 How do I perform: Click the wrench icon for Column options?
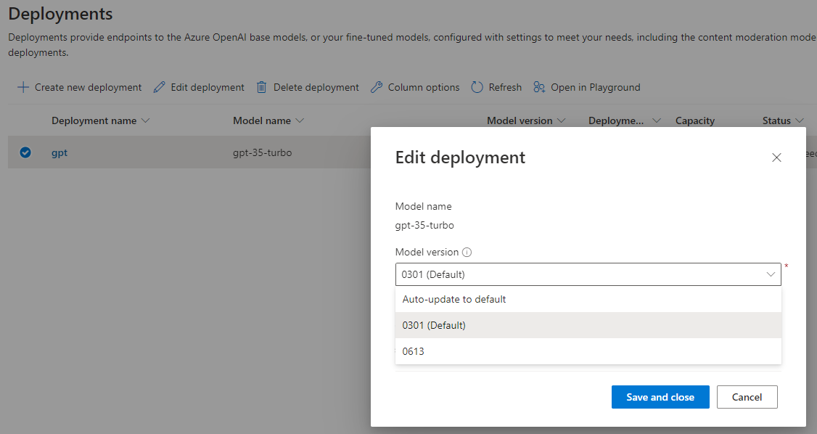[x=376, y=87]
